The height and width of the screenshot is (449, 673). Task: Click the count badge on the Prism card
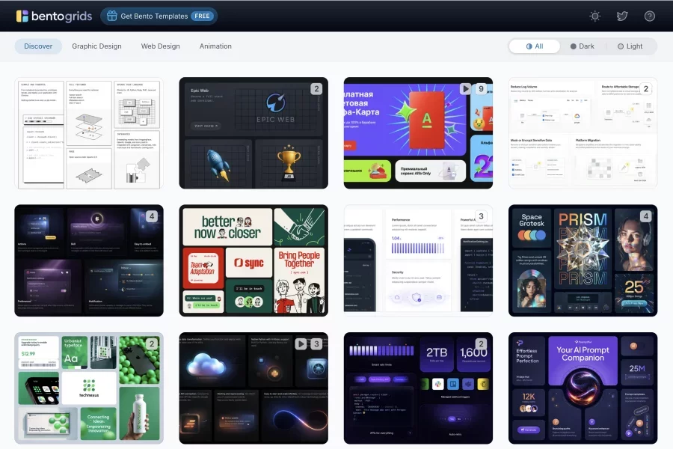click(645, 216)
